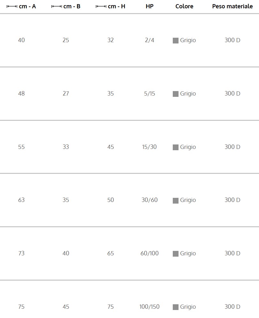Click 300 D in the 15/30 HP row

click(232, 147)
